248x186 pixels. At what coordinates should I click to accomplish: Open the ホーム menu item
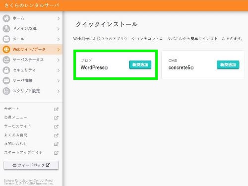(x=31, y=18)
